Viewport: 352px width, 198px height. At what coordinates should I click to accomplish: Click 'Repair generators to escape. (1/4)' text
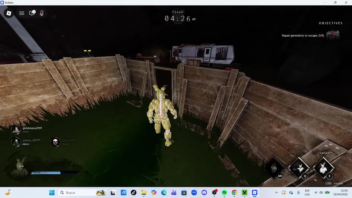(x=303, y=35)
